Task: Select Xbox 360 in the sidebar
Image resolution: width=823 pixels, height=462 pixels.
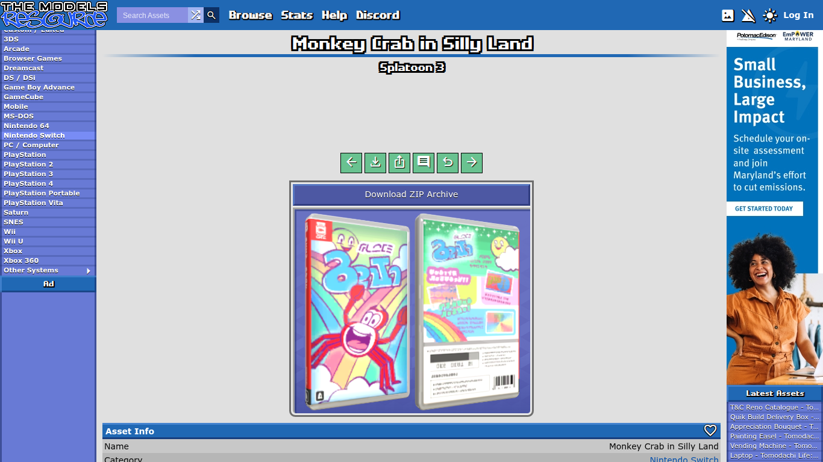Action: pyautogui.click(x=48, y=260)
